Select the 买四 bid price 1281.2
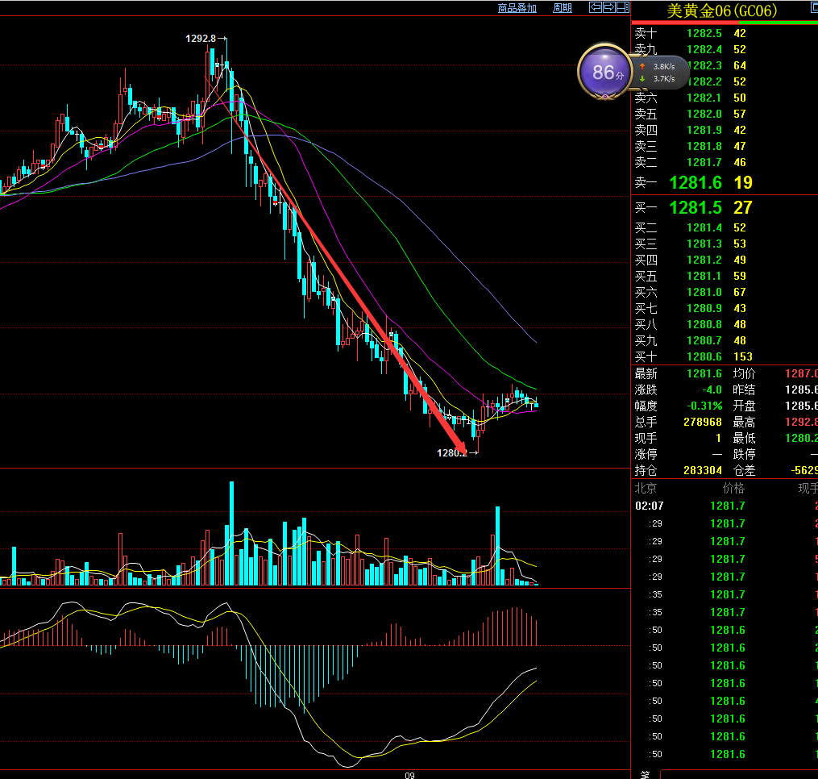The width and height of the screenshot is (818, 779). [x=704, y=260]
